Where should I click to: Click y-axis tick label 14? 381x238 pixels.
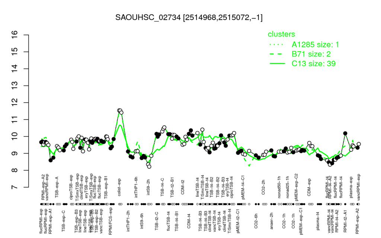coord(15,69)
